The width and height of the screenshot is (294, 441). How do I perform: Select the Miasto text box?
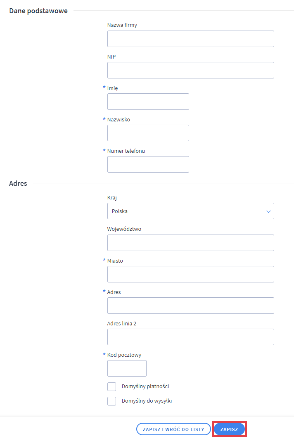(x=190, y=274)
